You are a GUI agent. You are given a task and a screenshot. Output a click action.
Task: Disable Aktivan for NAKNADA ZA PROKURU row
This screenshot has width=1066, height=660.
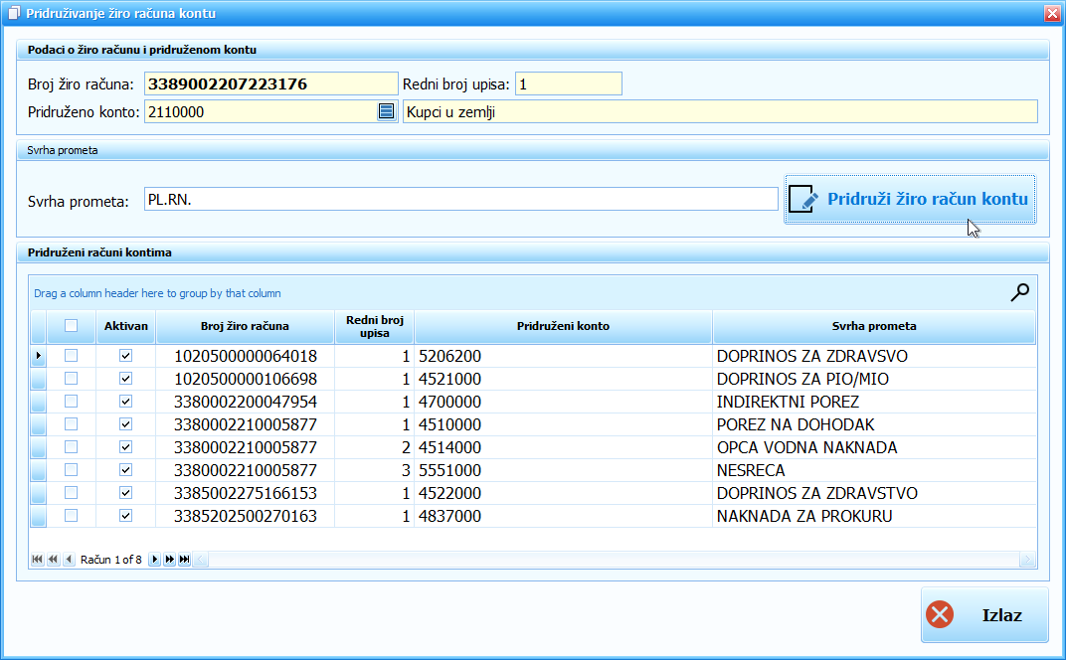(x=125, y=516)
